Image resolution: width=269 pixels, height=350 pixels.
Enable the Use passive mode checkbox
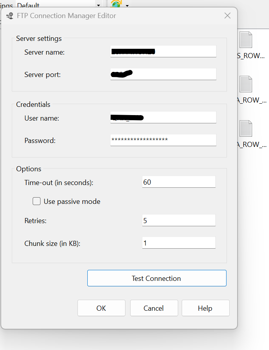[37, 202]
